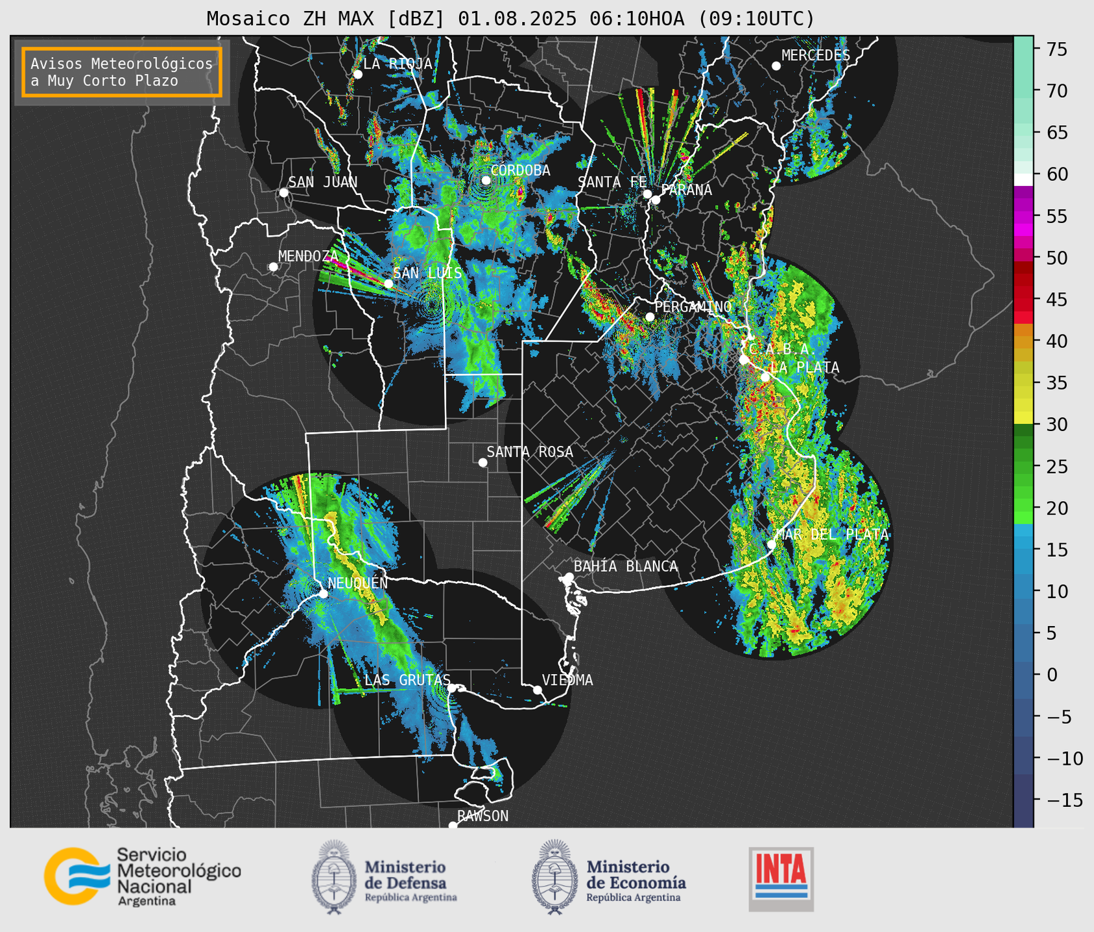Select the SAN JUAN city marker

(x=283, y=192)
